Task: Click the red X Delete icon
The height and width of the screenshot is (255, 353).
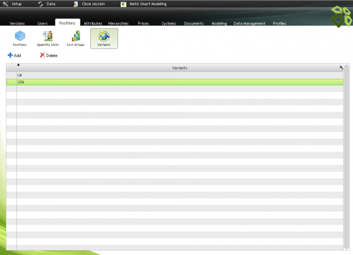Action: 42,55
